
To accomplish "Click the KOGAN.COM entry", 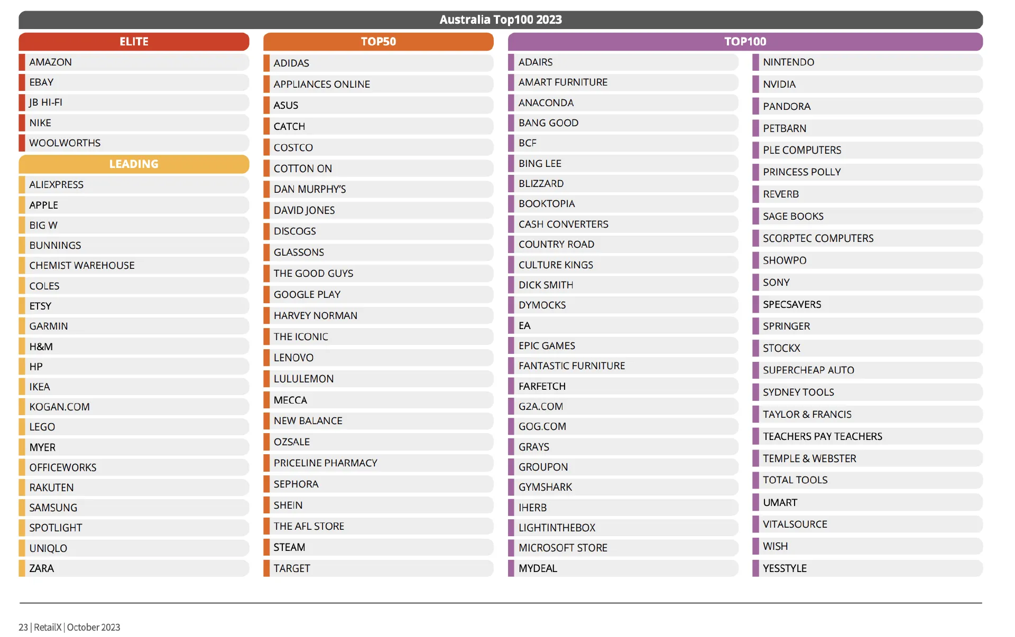I will [134, 407].
